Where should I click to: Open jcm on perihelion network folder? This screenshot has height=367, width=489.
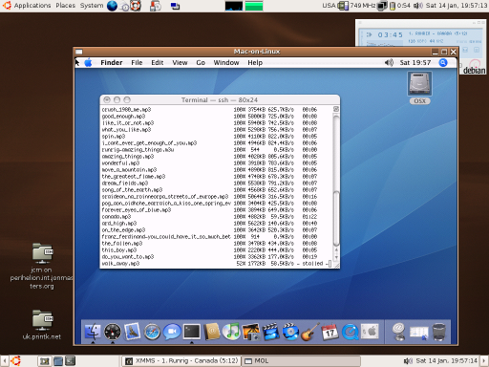pos(42,266)
